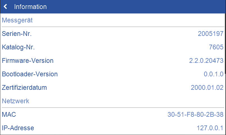The width and height of the screenshot is (226, 135).
Task: Select catalog number value 7605
Action: pyautogui.click(x=216, y=47)
